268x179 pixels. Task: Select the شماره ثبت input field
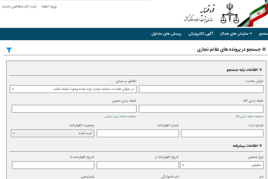222,133
